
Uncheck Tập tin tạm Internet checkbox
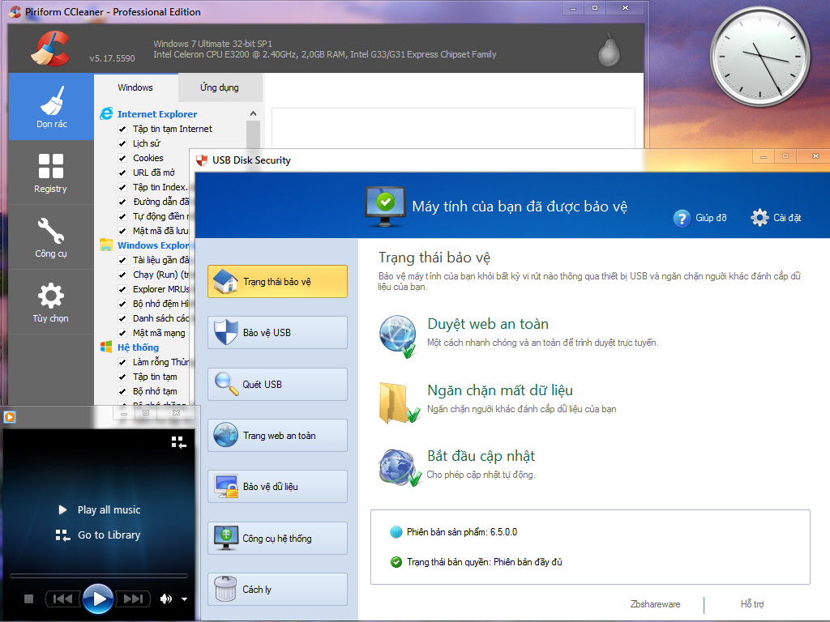pos(122,129)
